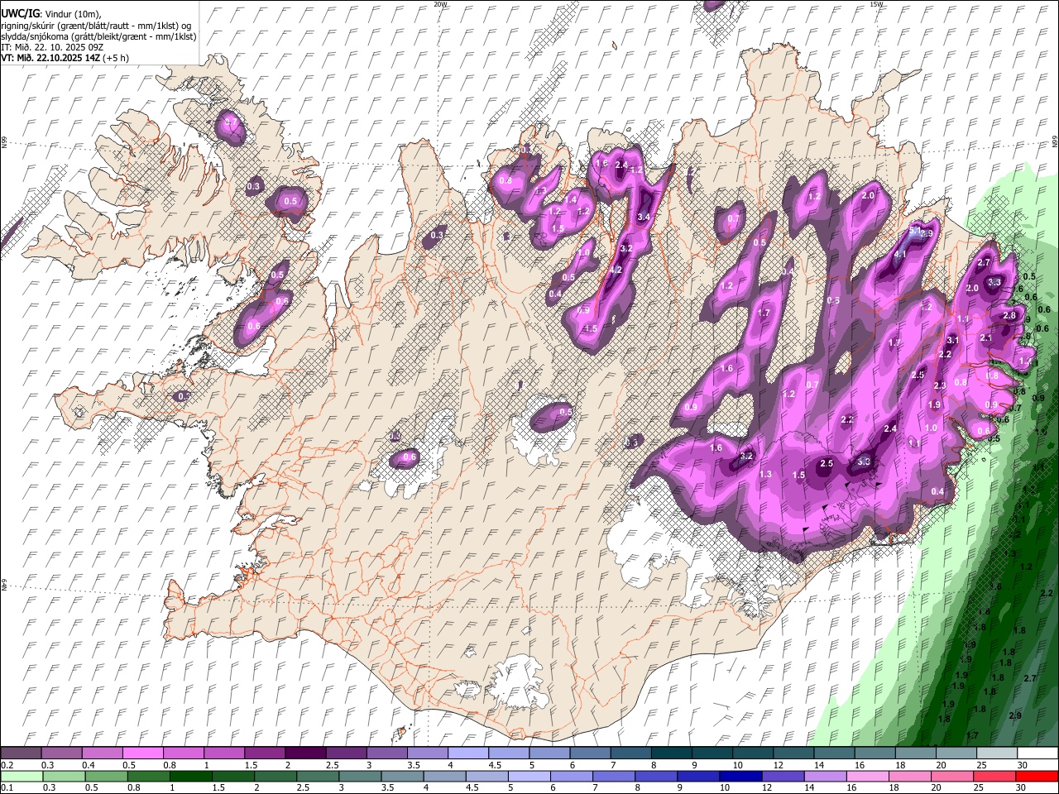Screen dimensions: 1059x794
Task: Select the pale green lower swatch between 0.1 and 0.3
Action: [x=22, y=776]
